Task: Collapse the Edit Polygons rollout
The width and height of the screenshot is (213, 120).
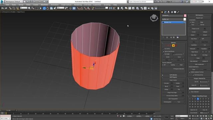Action: [173, 77]
